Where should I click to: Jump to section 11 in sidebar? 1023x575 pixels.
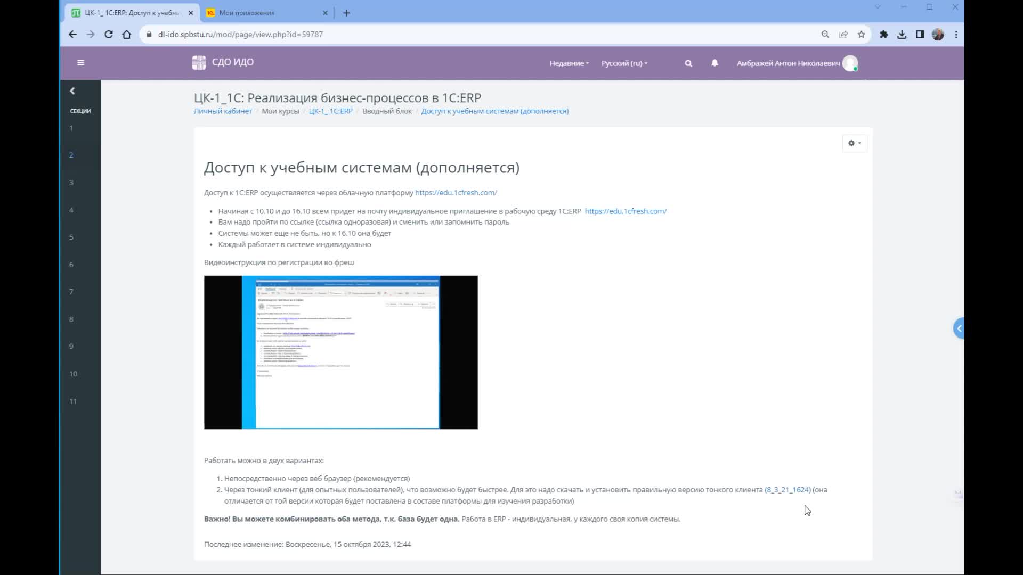(x=73, y=401)
